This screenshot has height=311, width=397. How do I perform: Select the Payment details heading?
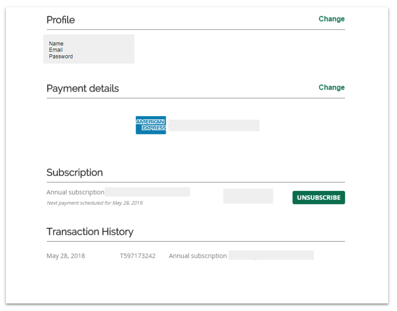tap(83, 88)
